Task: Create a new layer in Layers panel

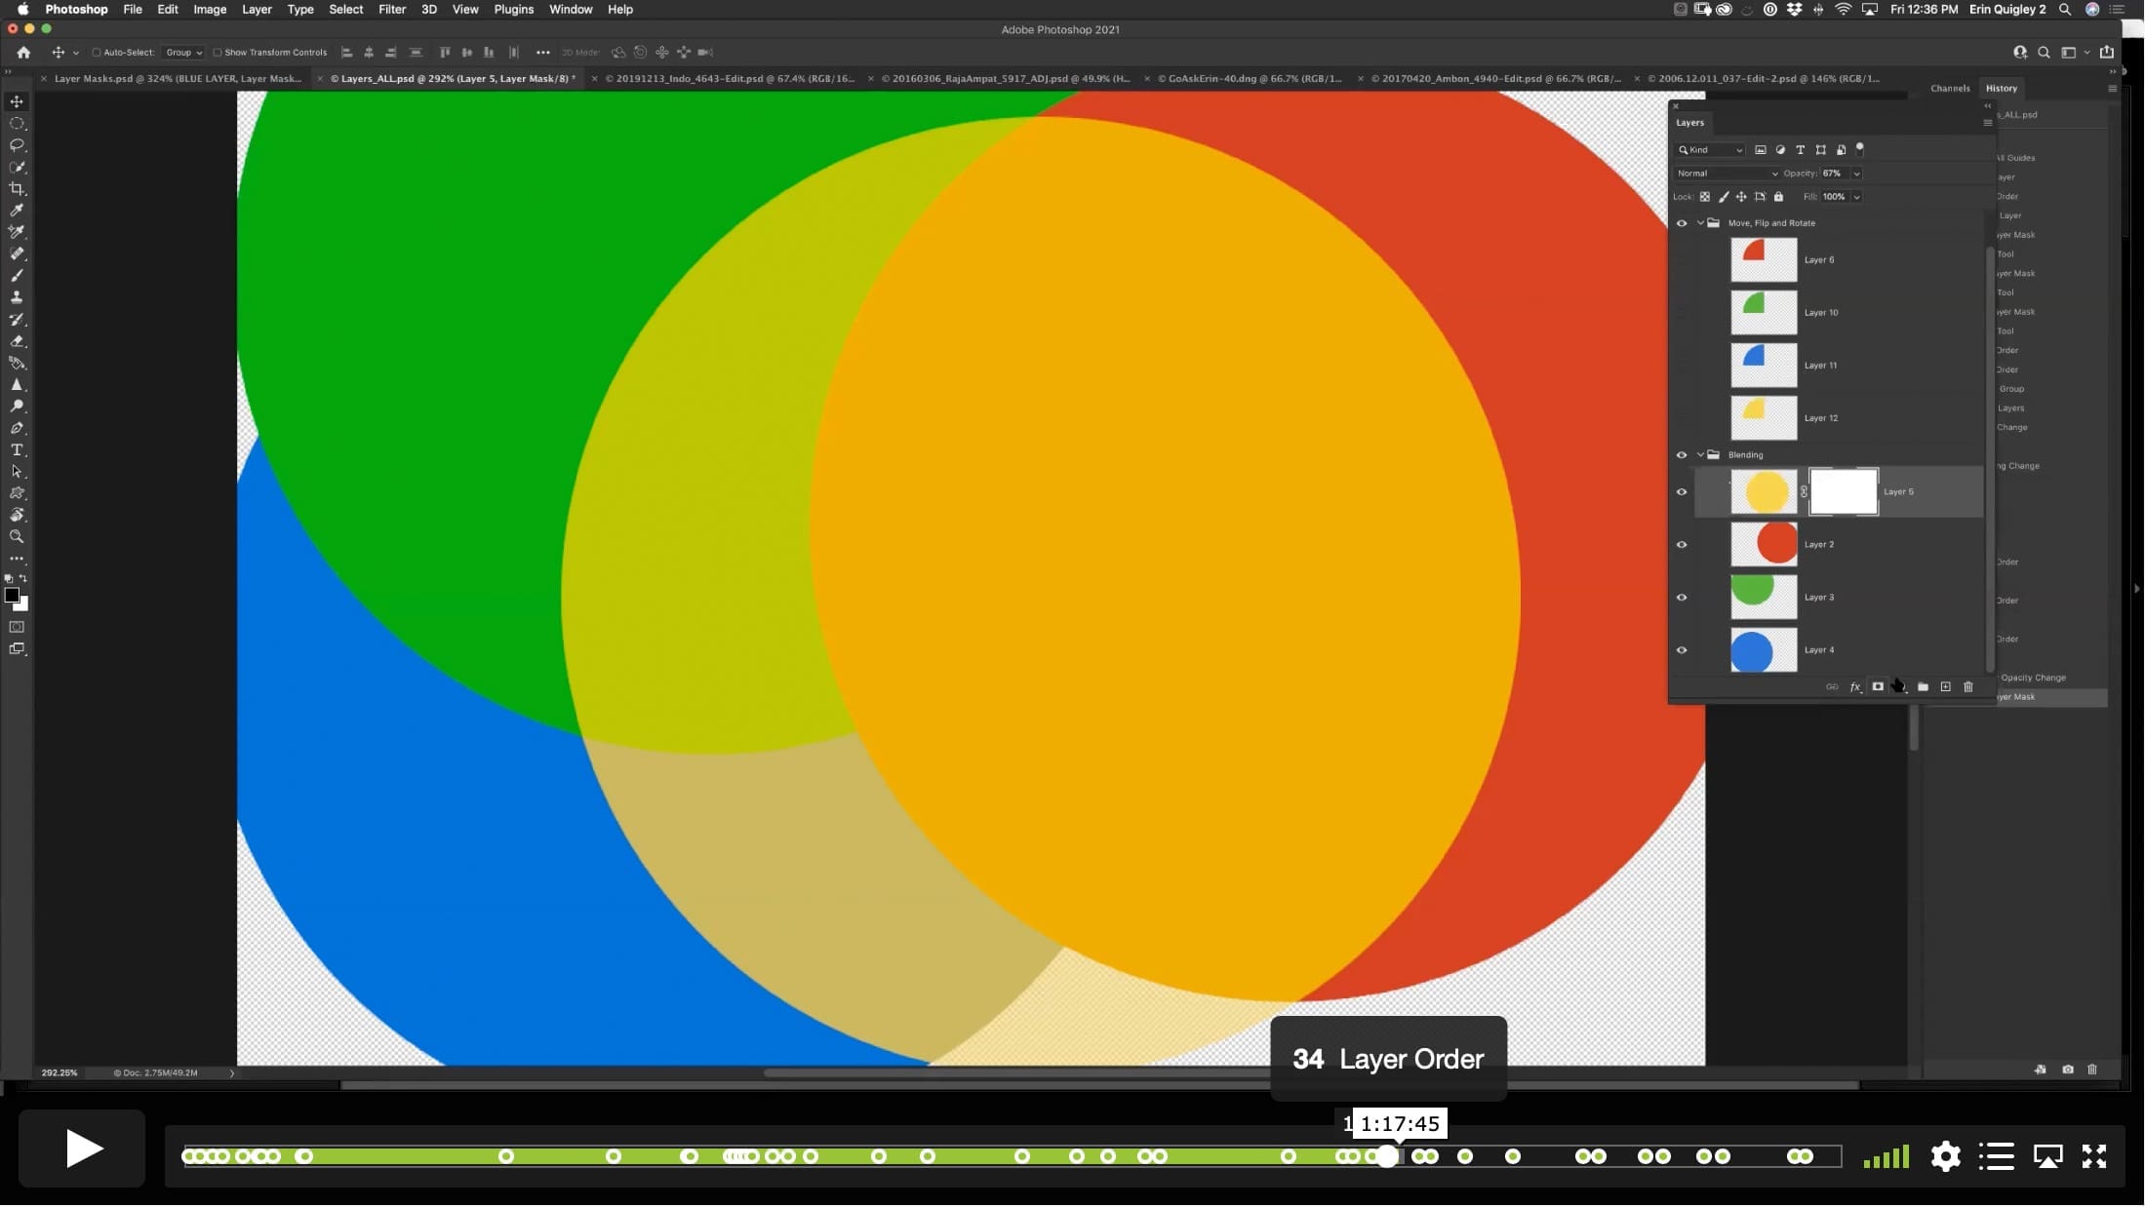Action: click(1945, 687)
